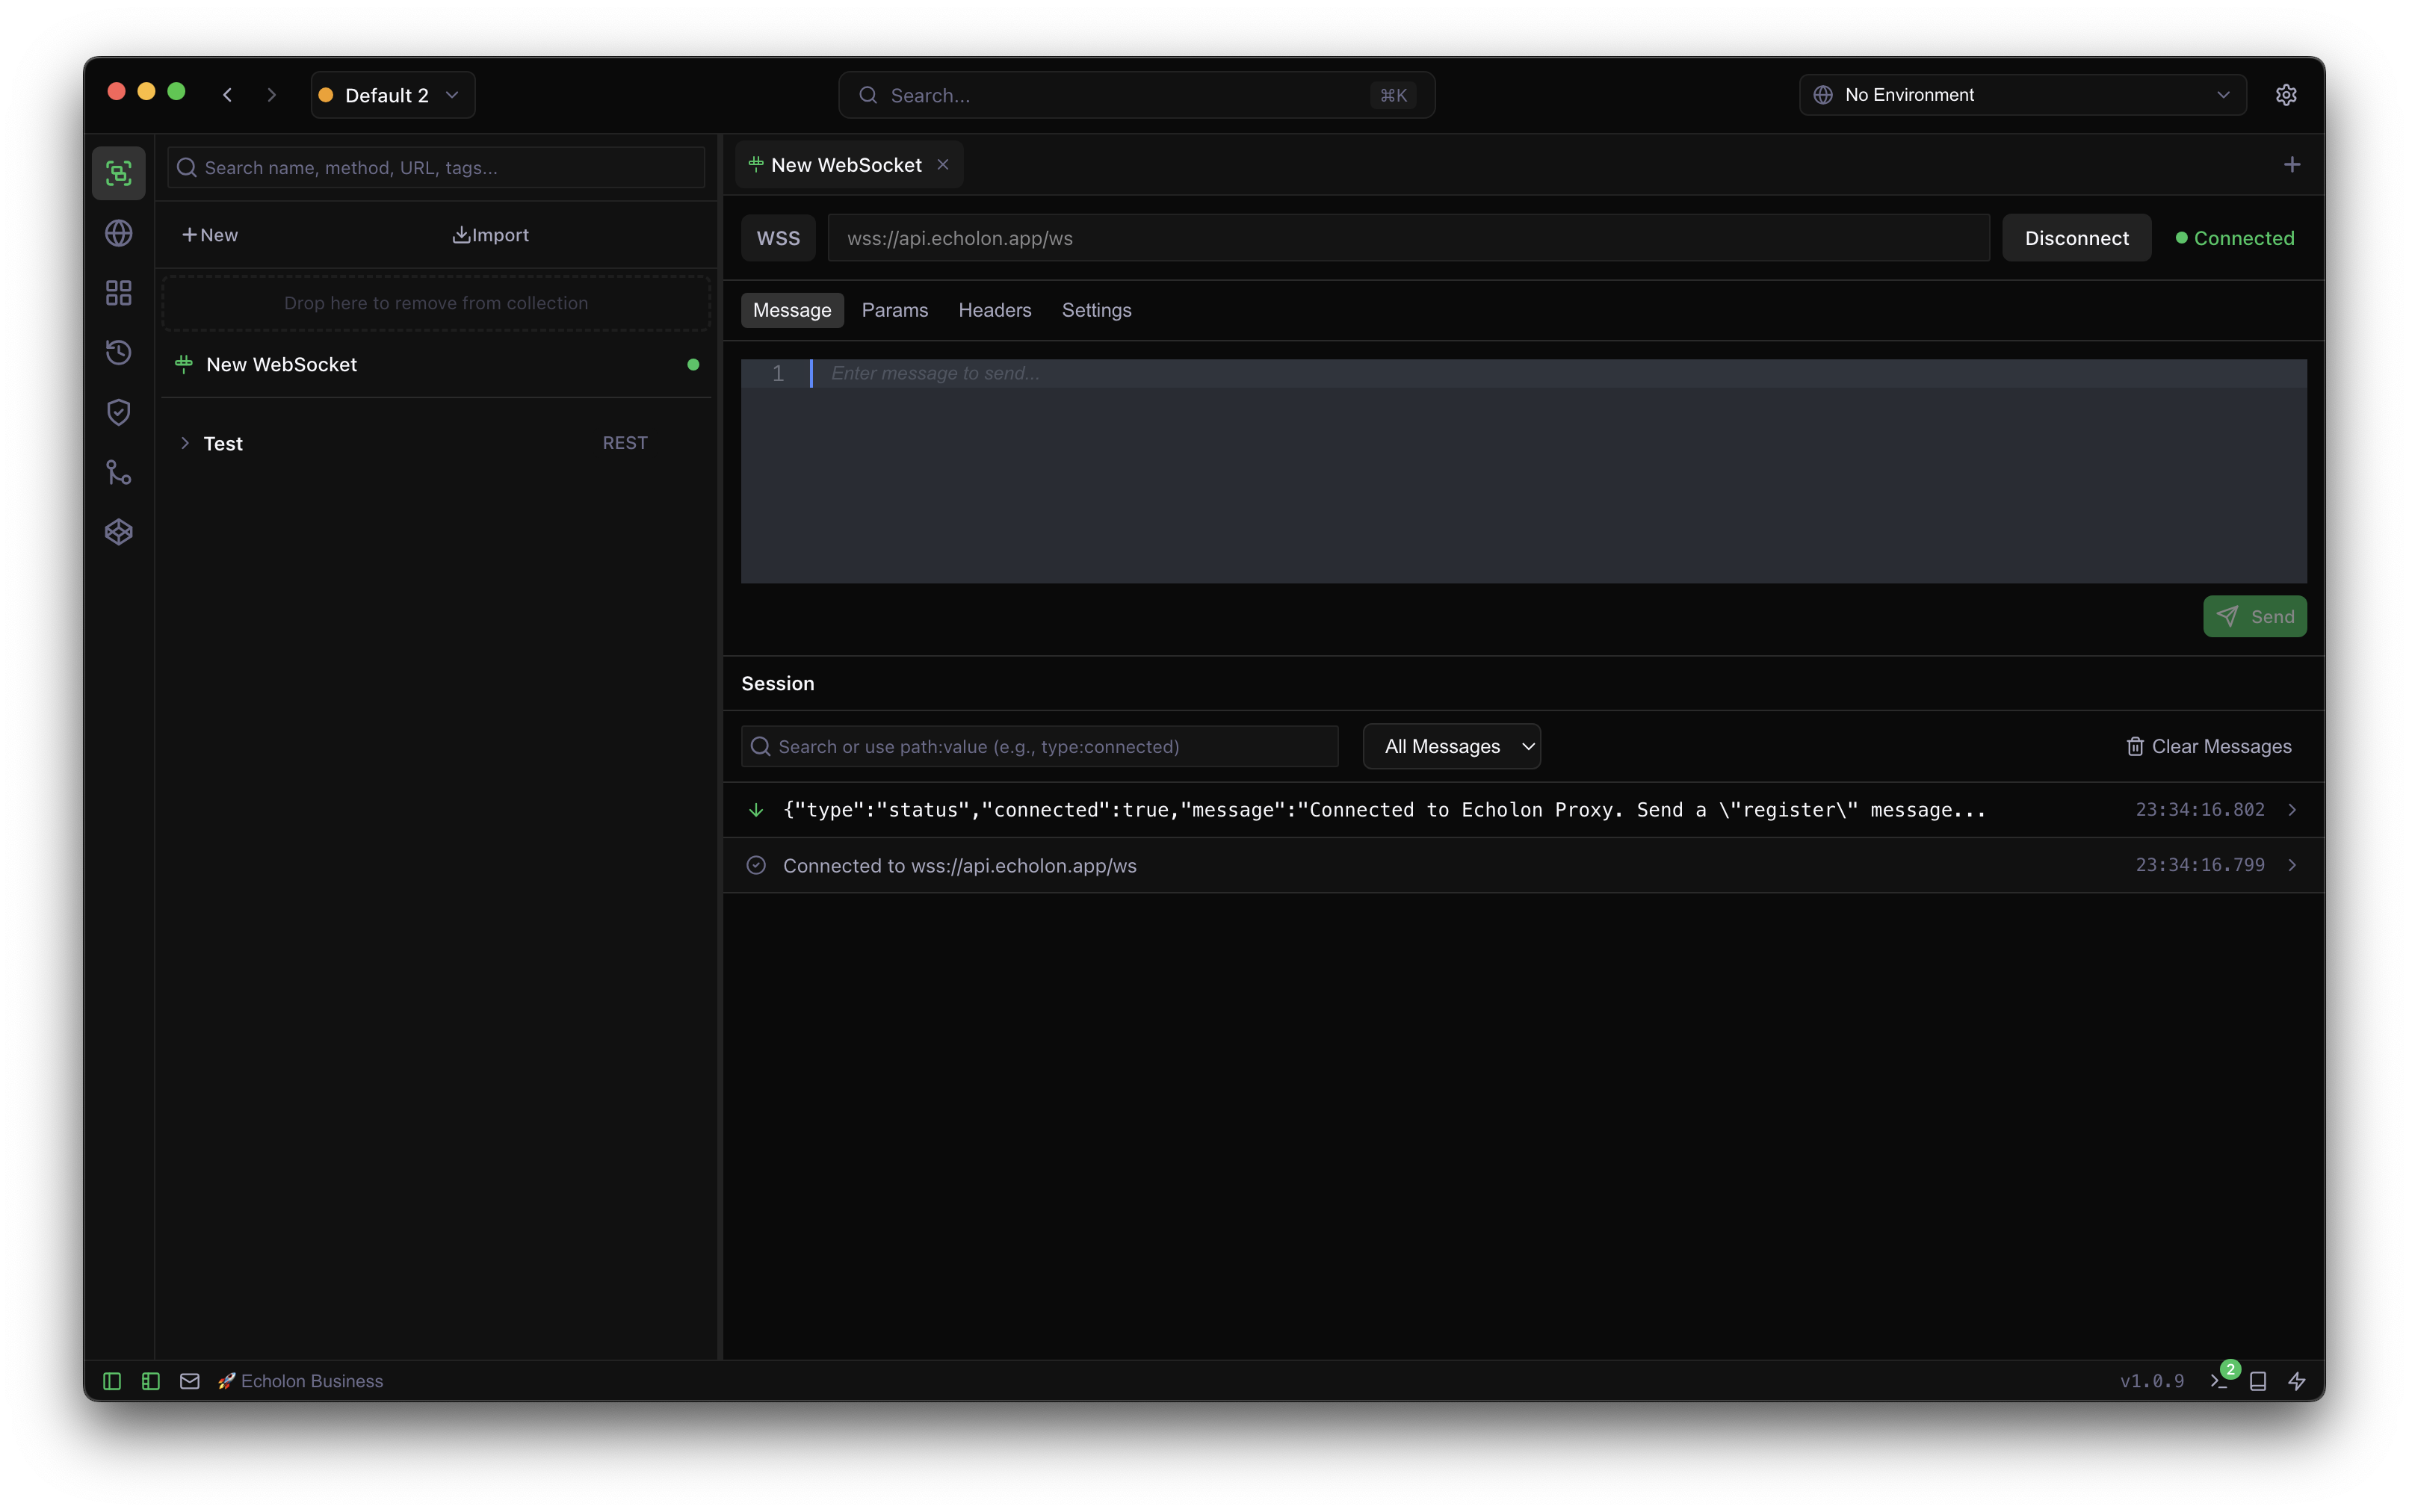This screenshot has height=1512, width=2409.
Task: Open request history via clock icon
Action: [118, 352]
